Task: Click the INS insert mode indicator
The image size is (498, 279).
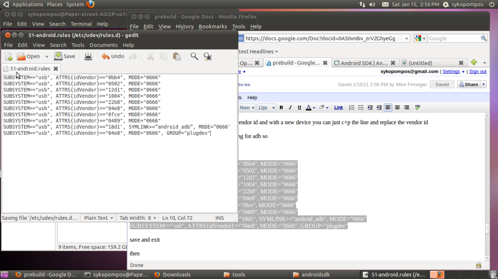Action: coord(220,218)
